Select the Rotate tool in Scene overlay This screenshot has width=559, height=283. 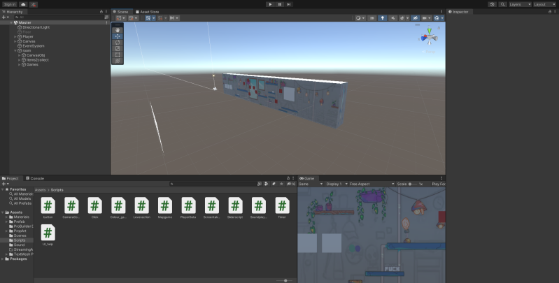pyautogui.click(x=118, y=43)
